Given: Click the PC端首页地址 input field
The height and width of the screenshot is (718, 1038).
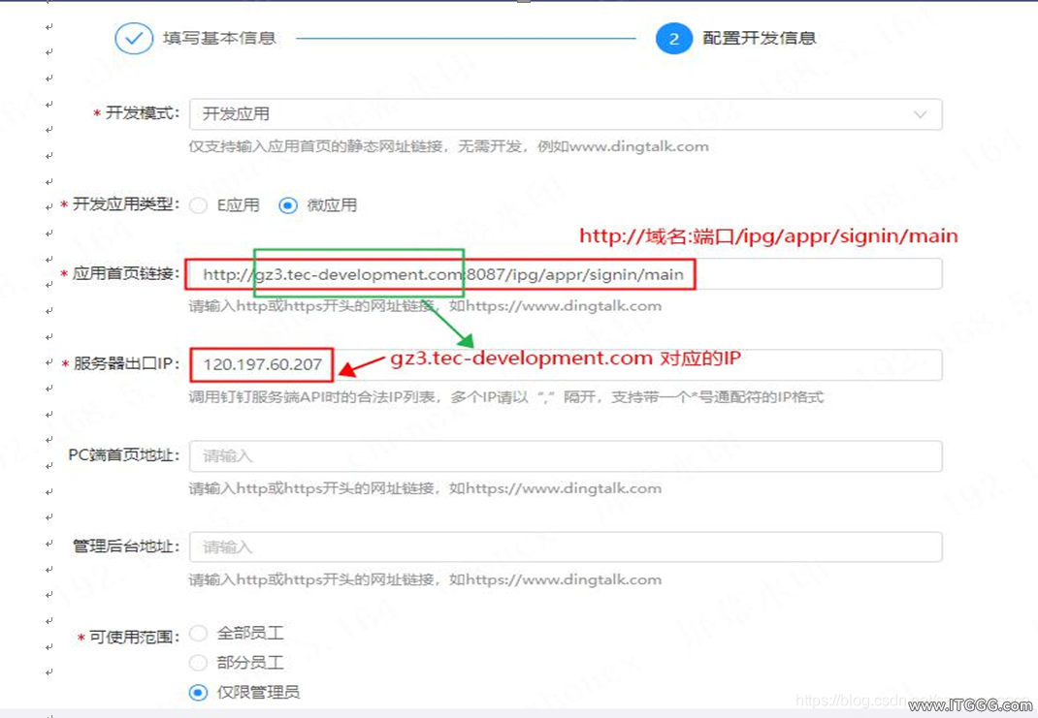Looking at the screenshot, I should pos(566,456).
